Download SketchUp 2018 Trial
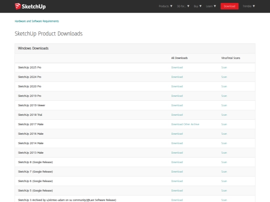Image resolution: width=270 pixels, height=202 pixels. 177,115
